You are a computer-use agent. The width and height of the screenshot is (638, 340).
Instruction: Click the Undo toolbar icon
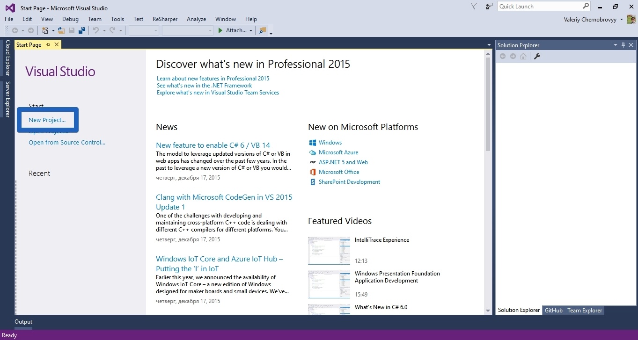click(x=96, y=30)
